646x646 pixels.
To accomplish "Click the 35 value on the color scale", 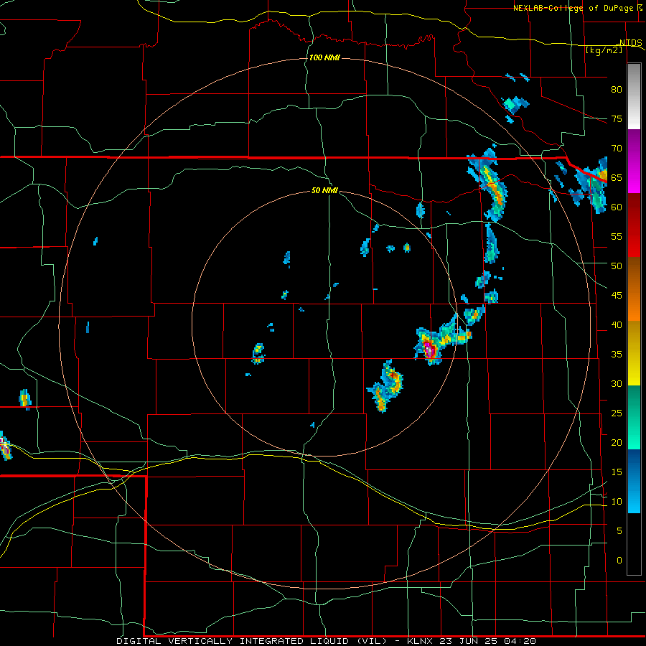I will point(617,355).
